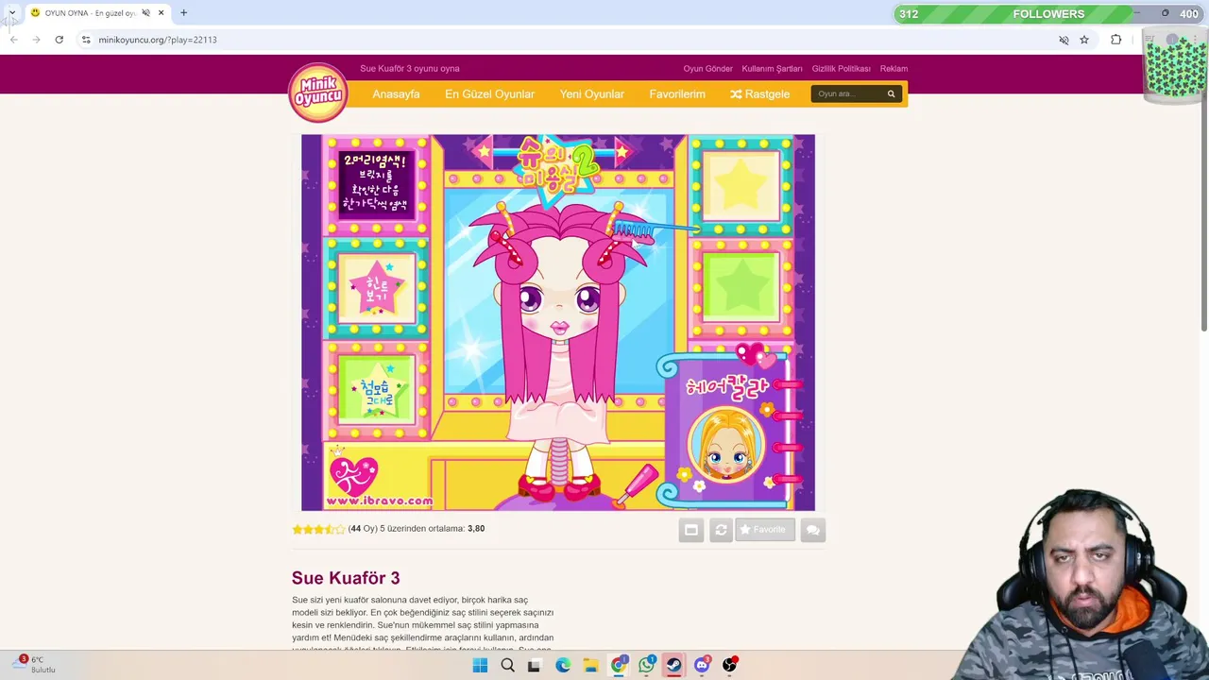Select the yellow star frame top right

[741, 184]
